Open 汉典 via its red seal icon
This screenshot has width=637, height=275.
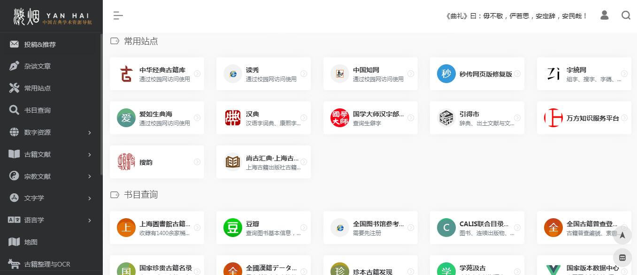[232, 117]
